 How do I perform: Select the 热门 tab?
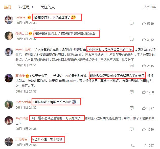point(8,7)
